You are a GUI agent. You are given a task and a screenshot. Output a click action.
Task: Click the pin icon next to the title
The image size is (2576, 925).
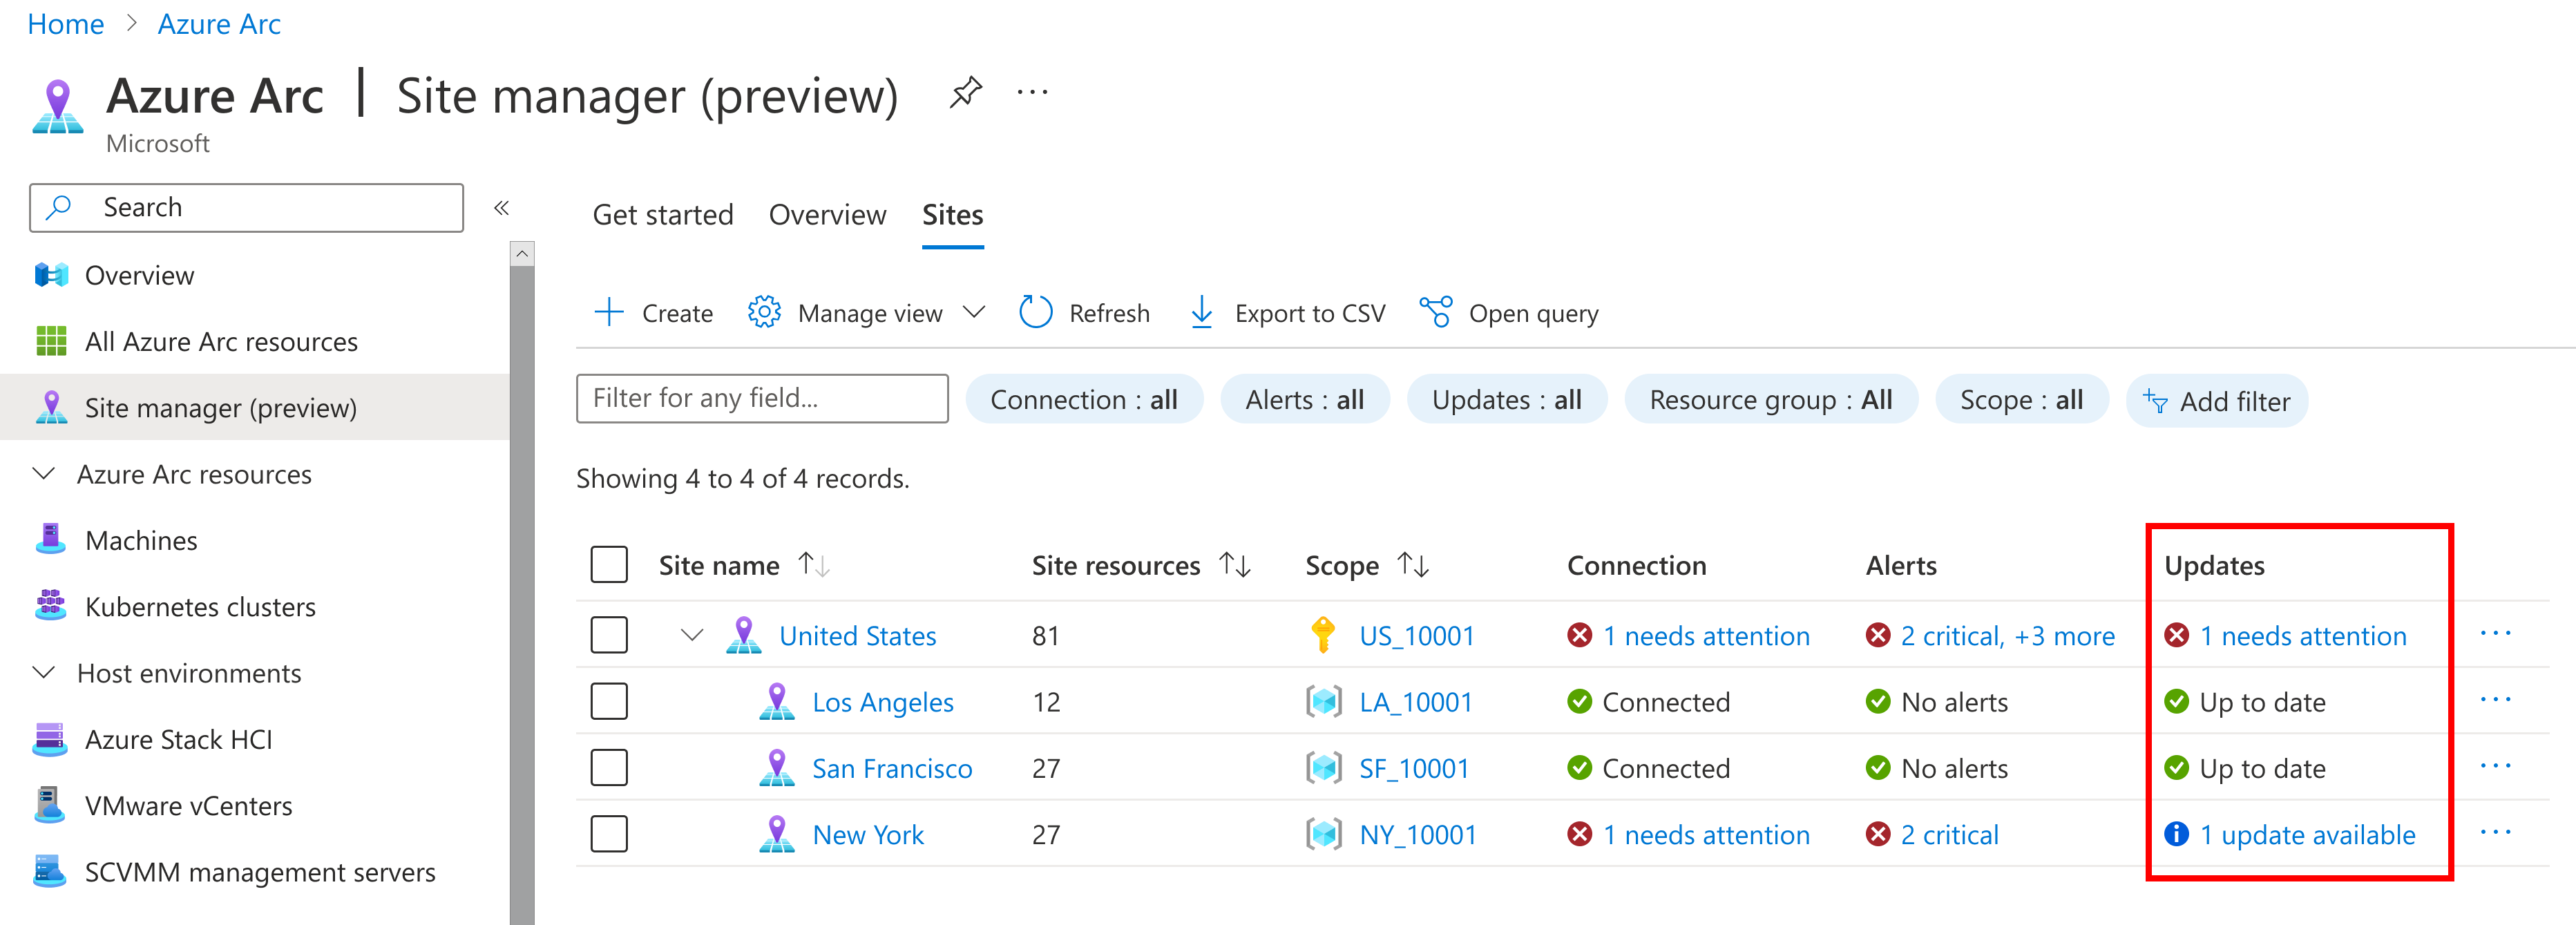pos(965,93)
